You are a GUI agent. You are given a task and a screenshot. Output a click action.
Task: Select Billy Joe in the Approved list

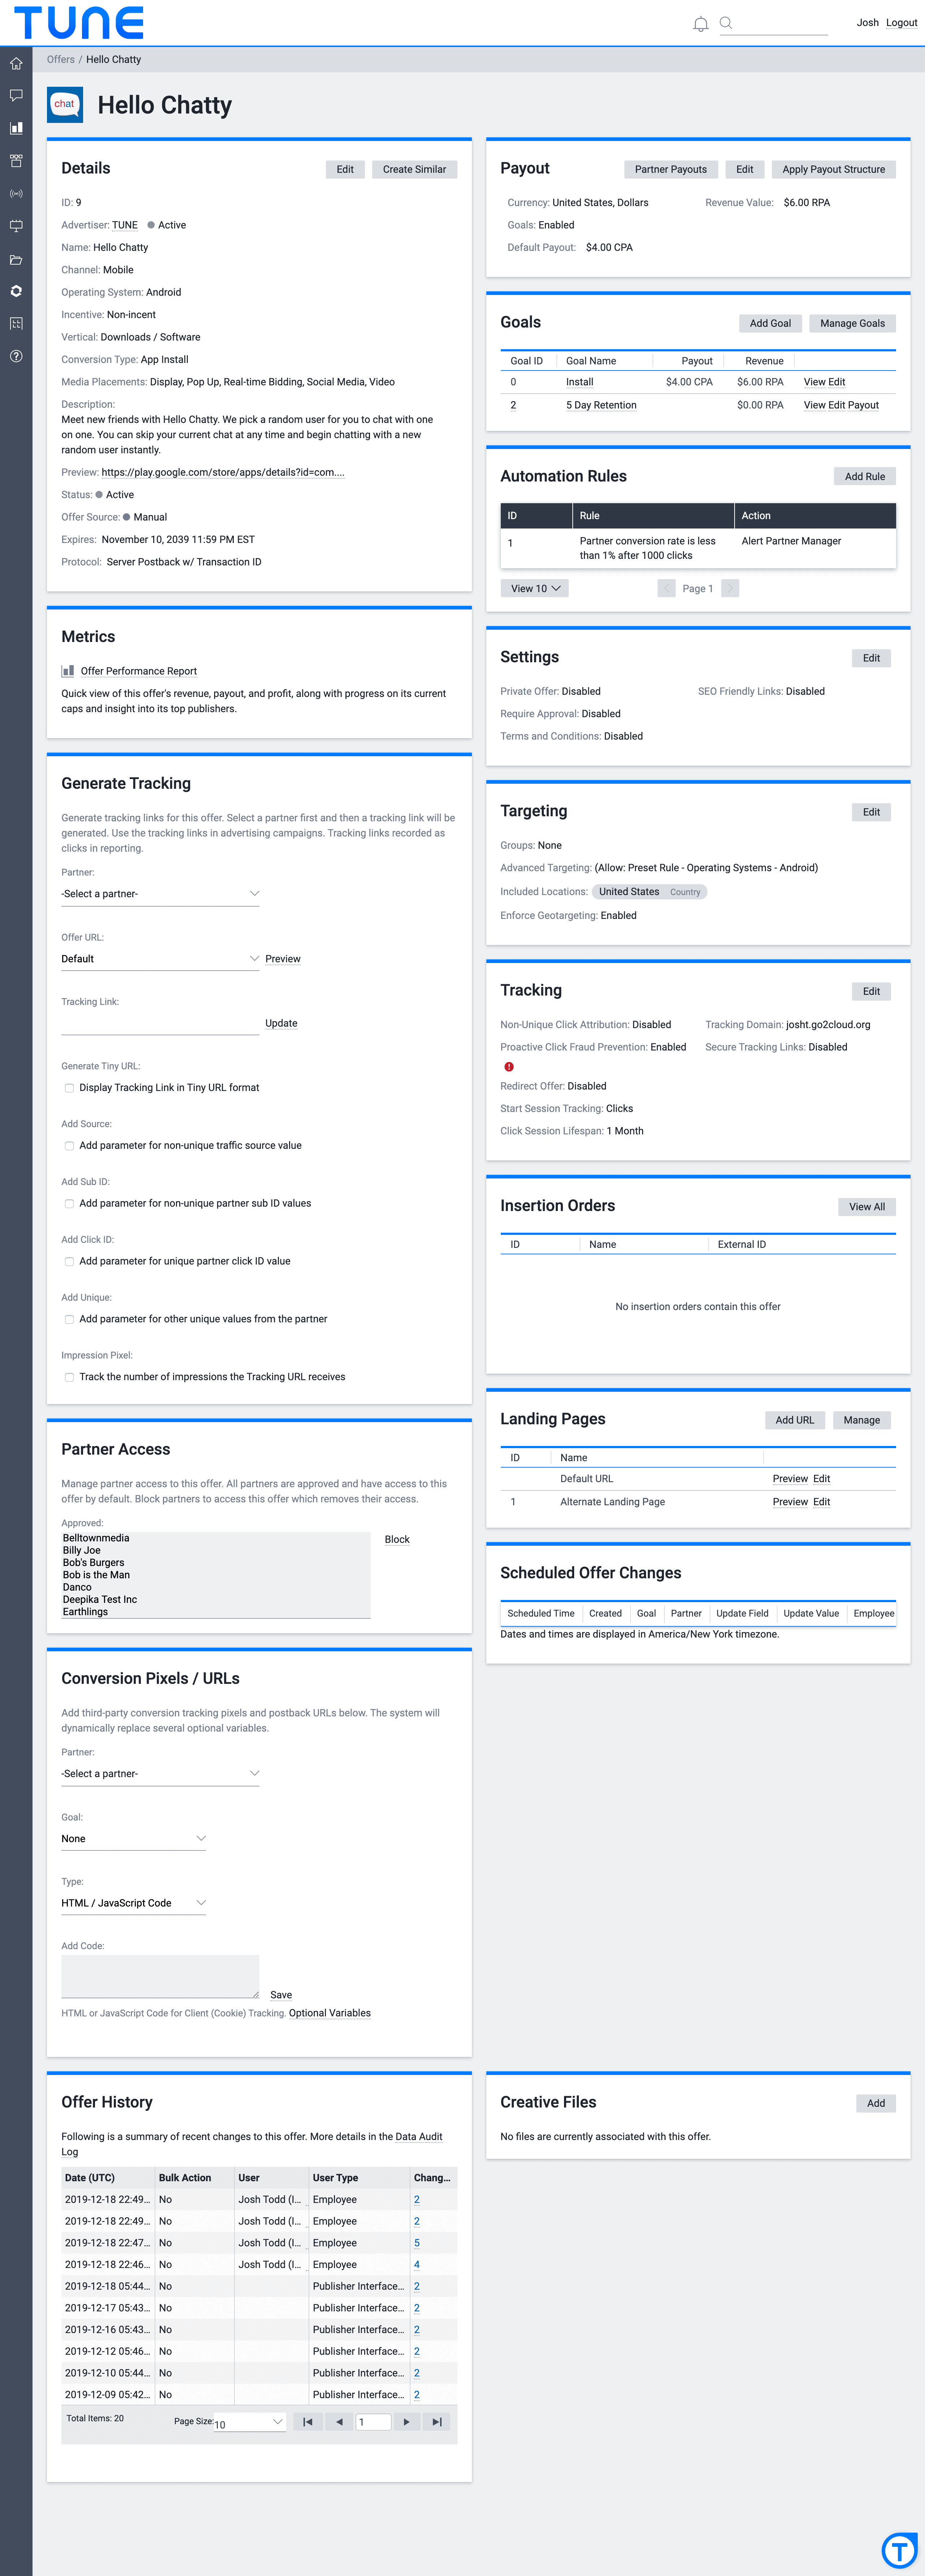click(x=82, y=1550)
